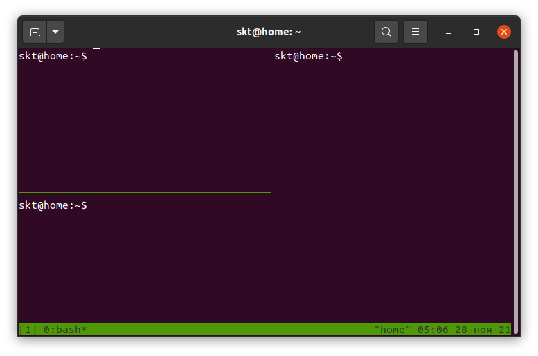Screen dimensions: 538x356
Task: Click the 28-ноя-21 date in status bar
Action: pyautogui.click(x=483, y=330)
